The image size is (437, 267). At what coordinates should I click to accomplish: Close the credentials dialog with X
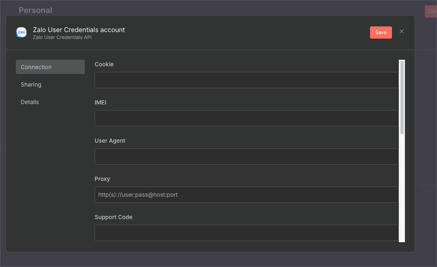[402, 32]
